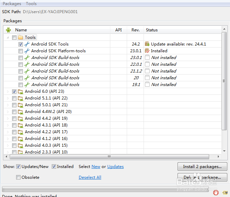The height and width of the screenshot is (197, 230).
Task: Click Build-tools 22.0.1 green wrench icon
Action: pyautogui.click(x=27, y=64)
